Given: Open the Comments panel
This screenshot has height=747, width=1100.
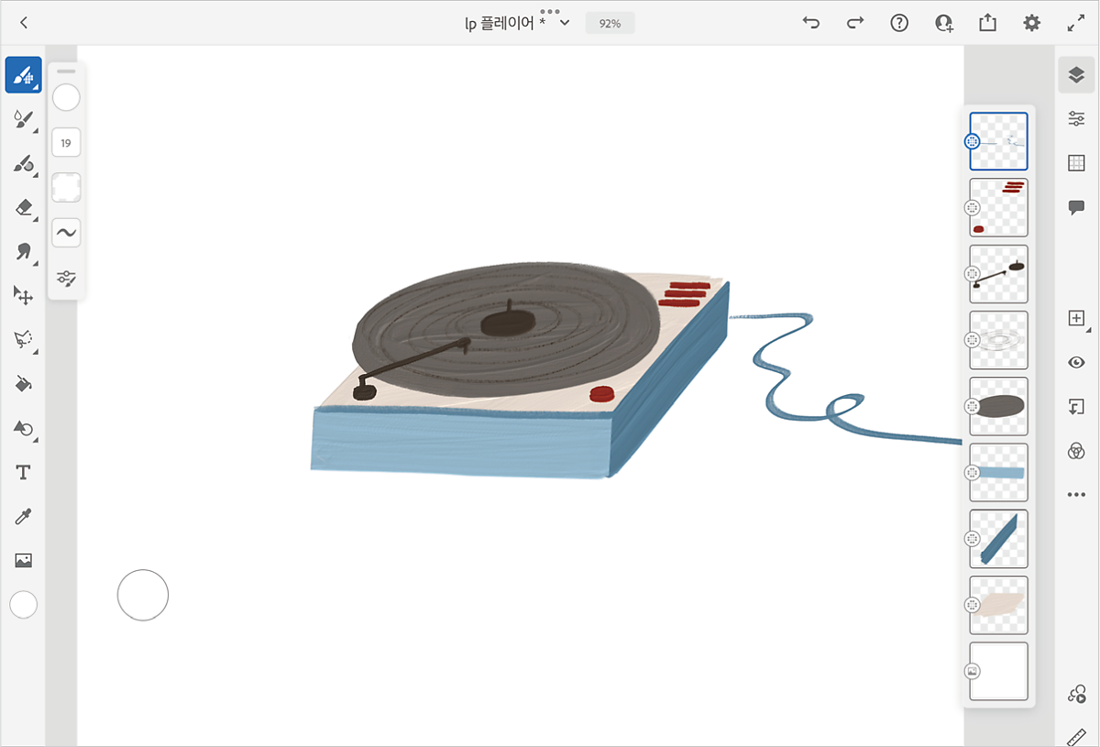Looking at the screenshot, I should point(1077,207).
